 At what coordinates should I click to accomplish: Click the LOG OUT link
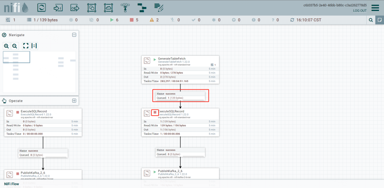360,11
